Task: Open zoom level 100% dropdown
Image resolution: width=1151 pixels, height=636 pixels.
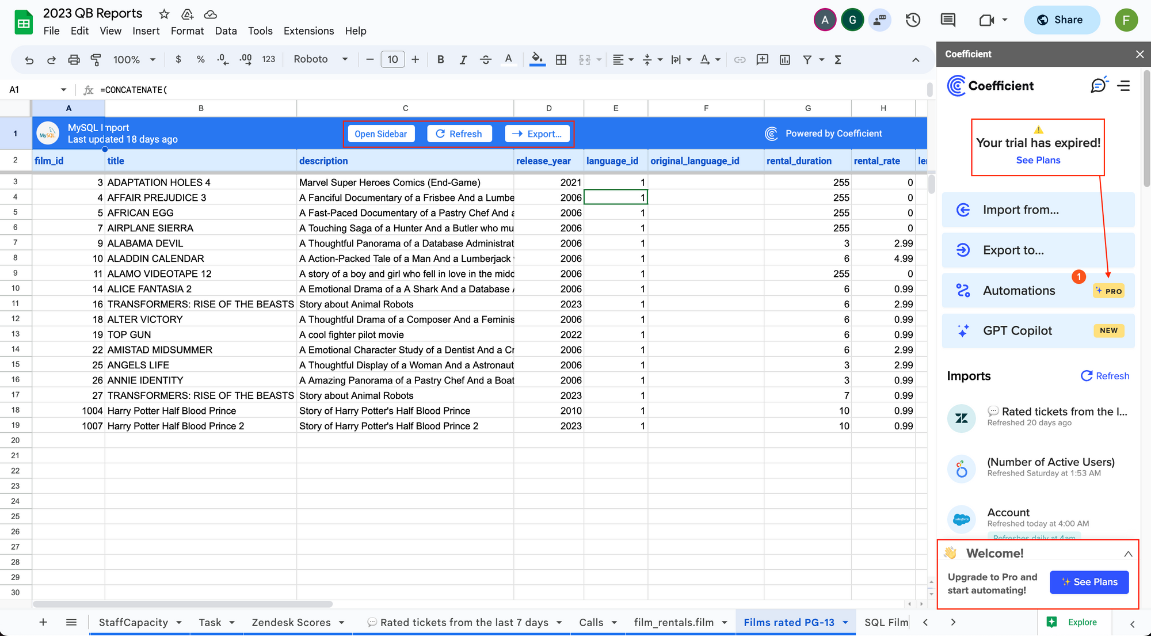Action: click(135, 59)
